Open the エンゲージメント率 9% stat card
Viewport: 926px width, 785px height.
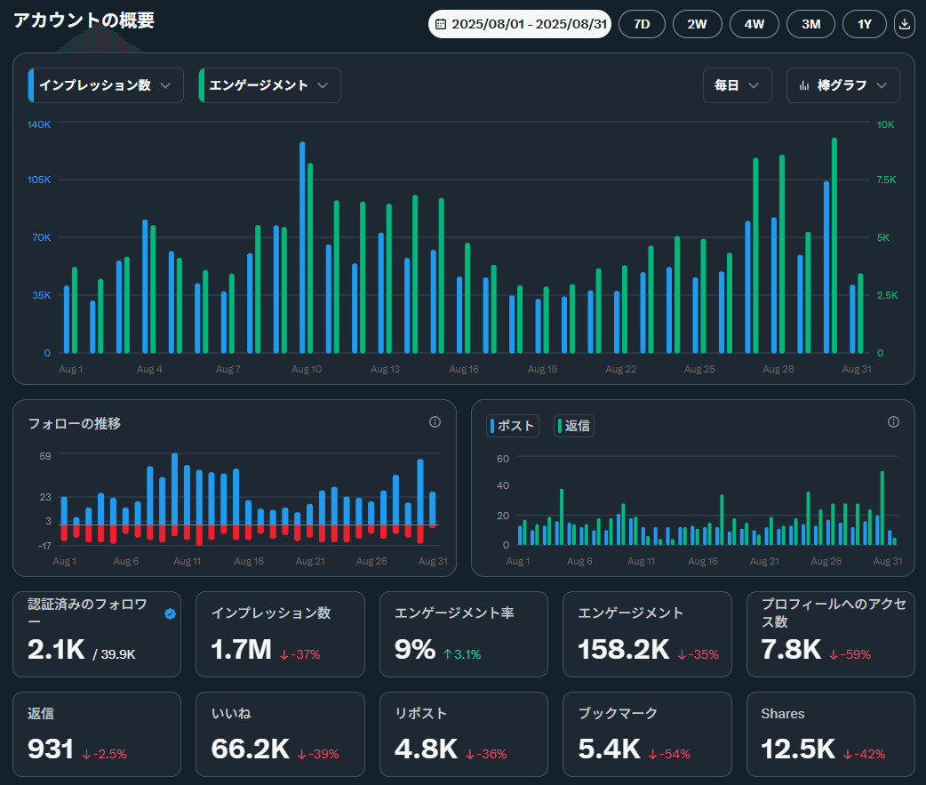click(x=464, y=635)
